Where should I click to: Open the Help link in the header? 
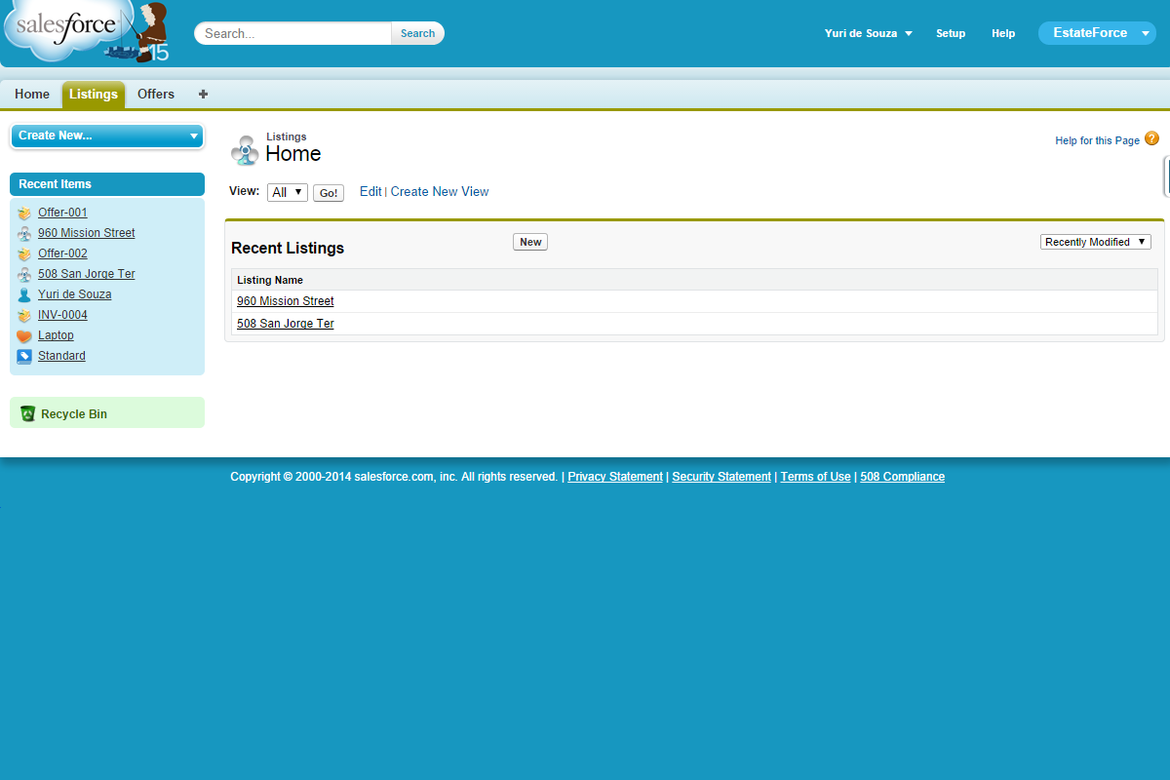tap(1003, 33)
